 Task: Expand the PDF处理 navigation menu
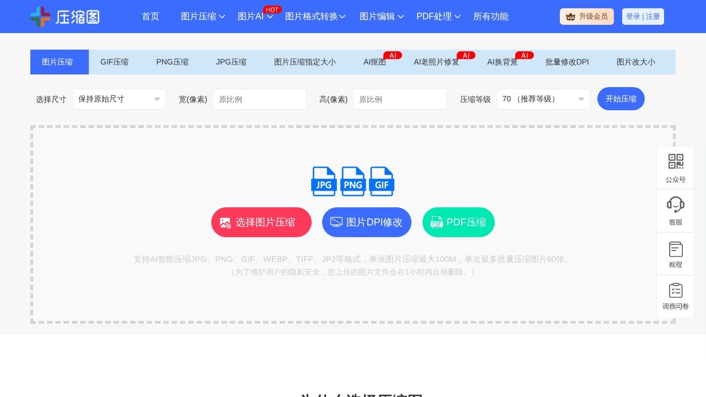coord(437,17)
